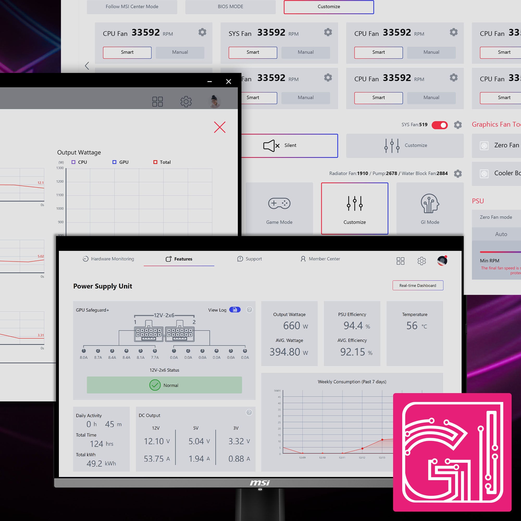The width and height of the screenshot is (521, 521).
Task: Click the "124 hrs" Total Time value
Action: coord(101,444)
